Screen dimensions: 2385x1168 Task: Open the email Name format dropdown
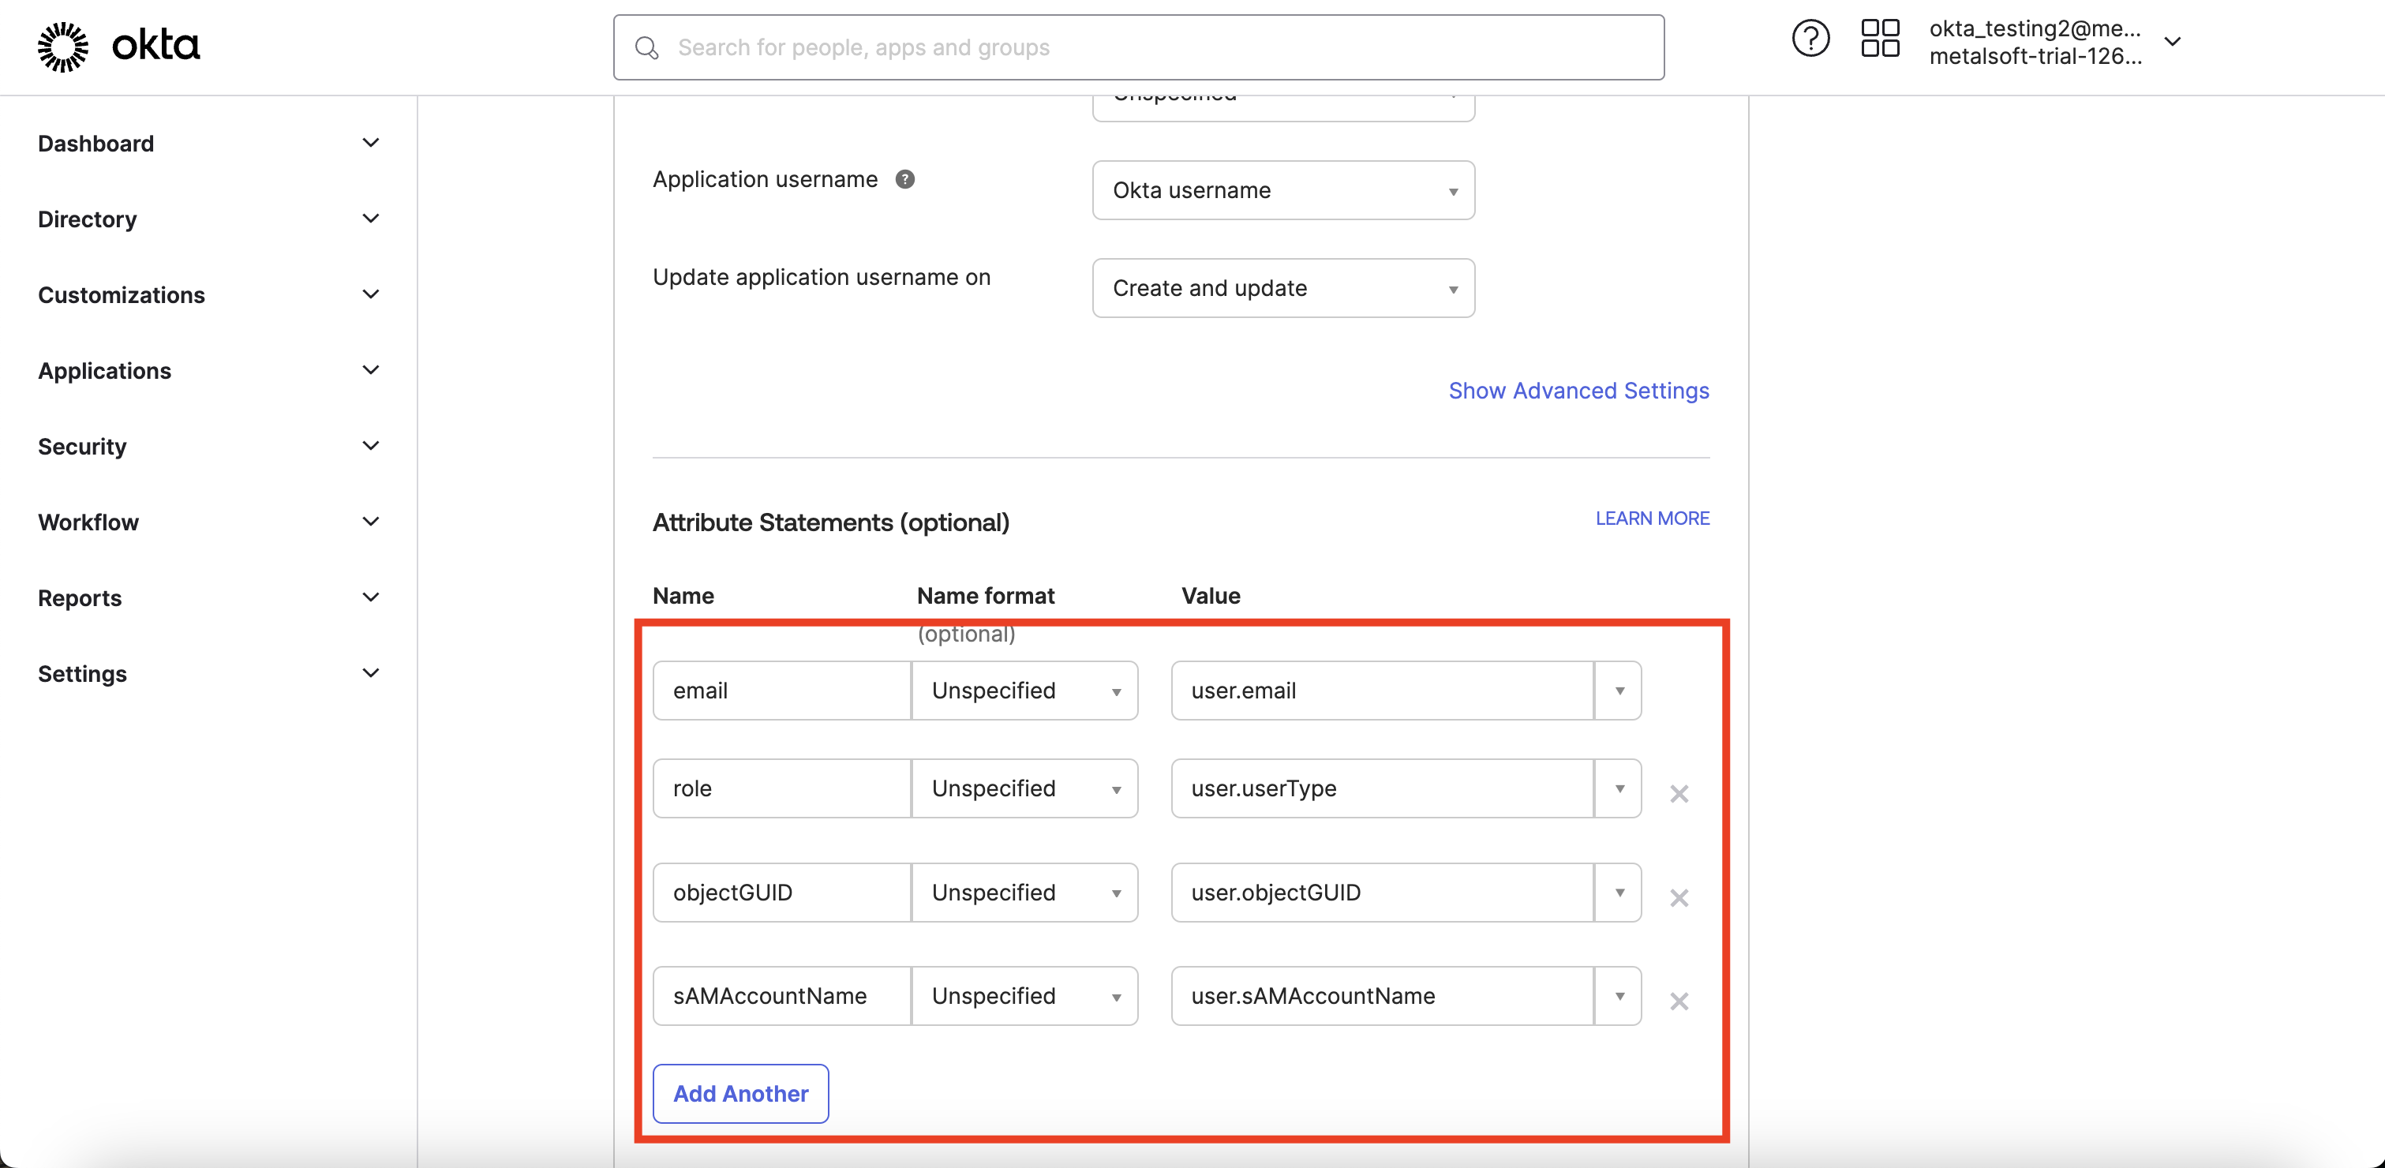[x=1024, y=691]
